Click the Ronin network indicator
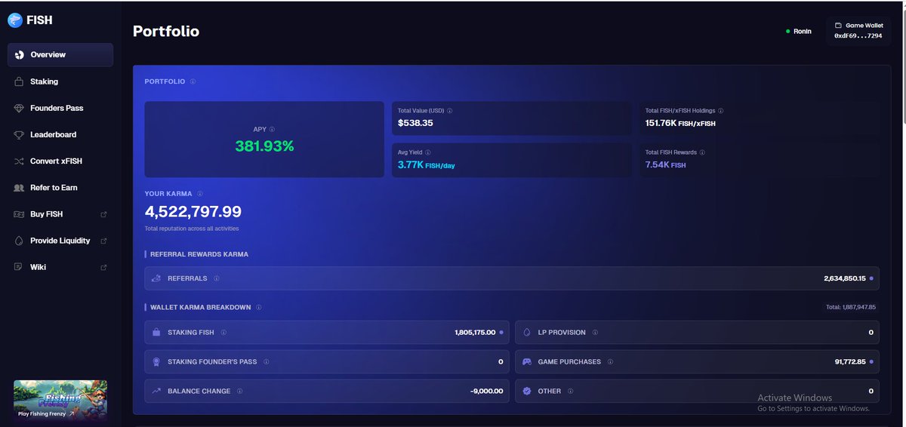This screenshot has width=906, height=427. (x=798, y=32)
